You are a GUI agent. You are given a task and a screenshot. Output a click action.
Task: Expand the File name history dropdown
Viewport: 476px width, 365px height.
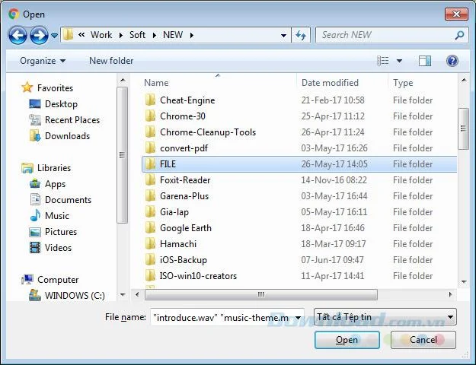coord(298,318)
